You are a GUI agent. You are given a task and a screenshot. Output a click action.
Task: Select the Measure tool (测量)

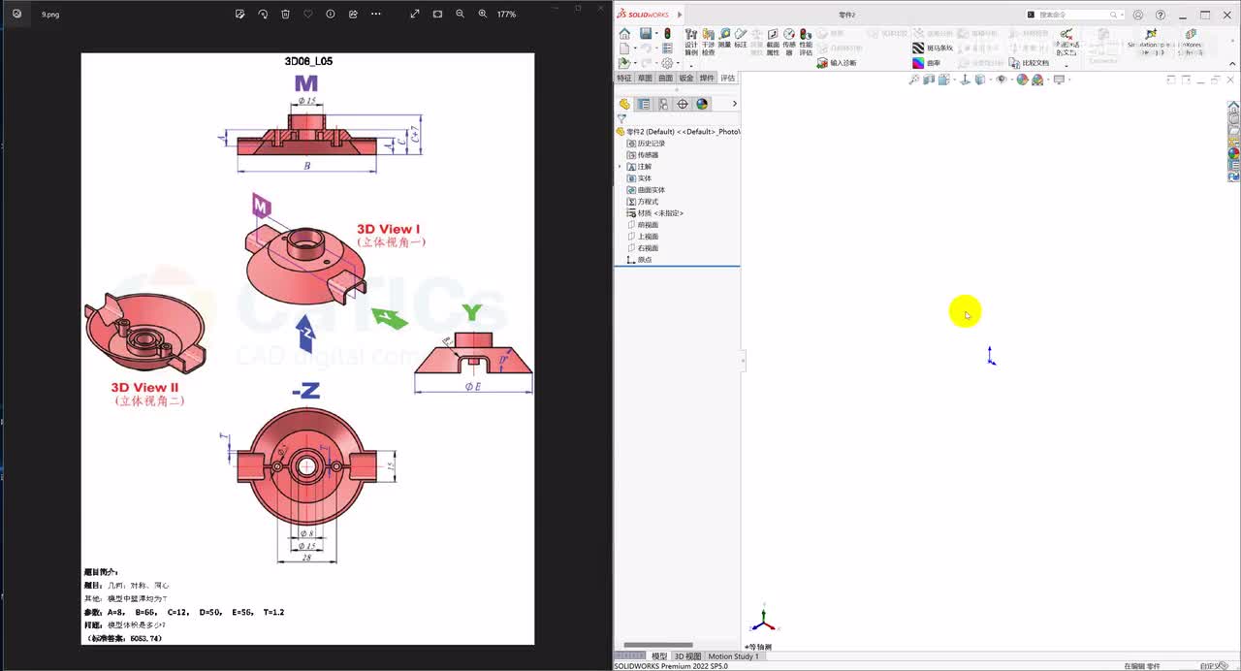[x=724, y=38]
